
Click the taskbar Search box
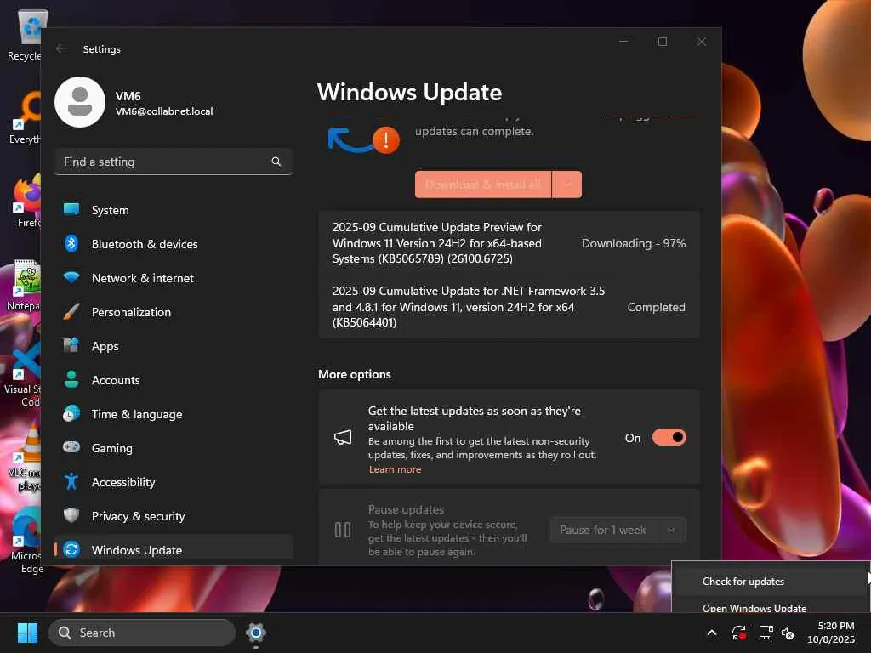[142, 633]
